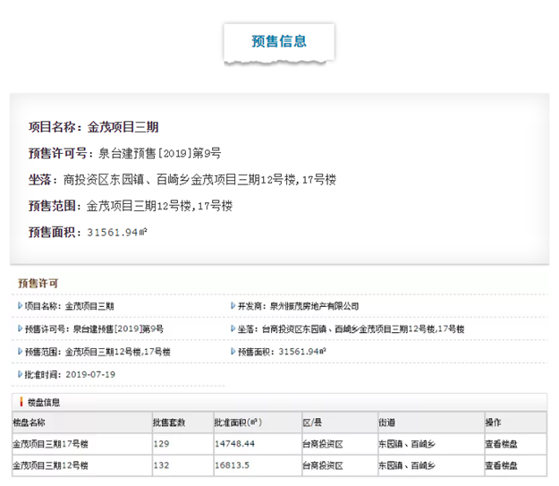
Task: Select the area value 14748.44
Action: 234,444
